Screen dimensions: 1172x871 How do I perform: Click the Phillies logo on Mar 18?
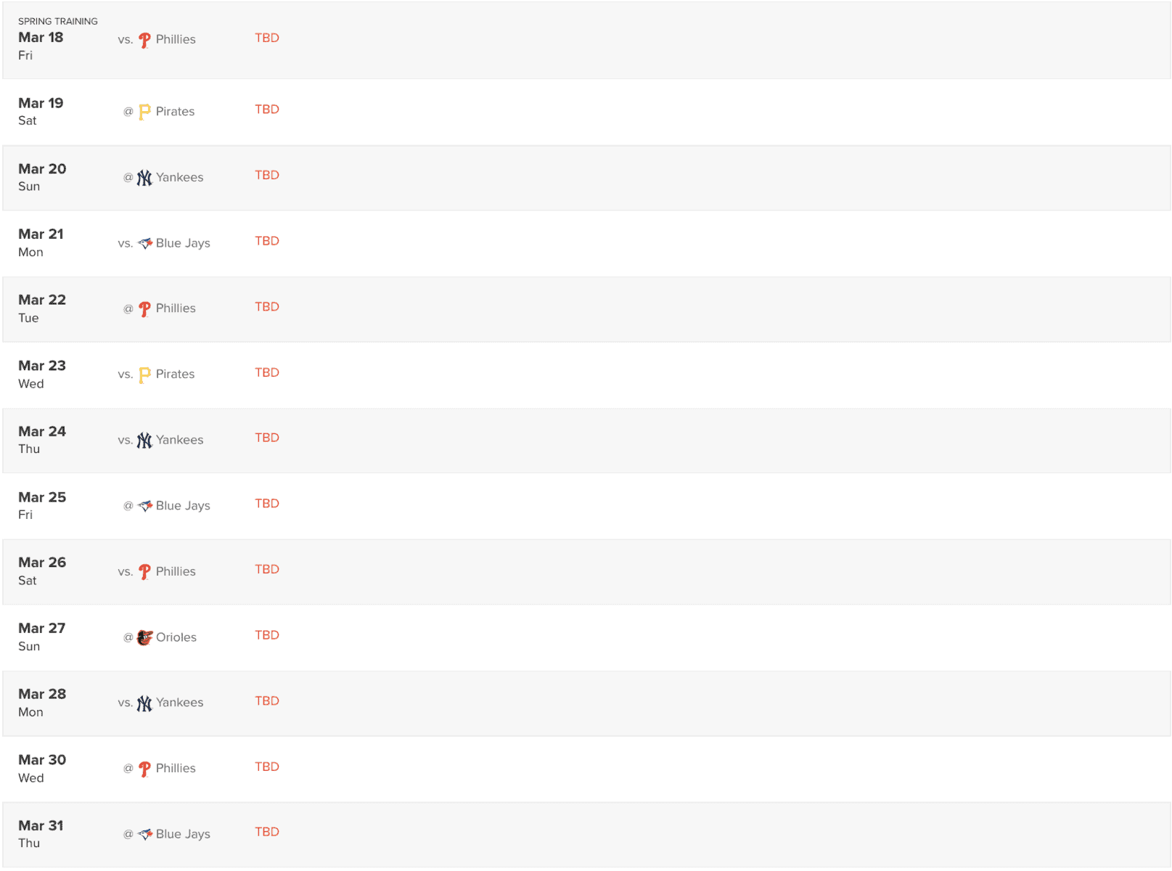point(144,40)
